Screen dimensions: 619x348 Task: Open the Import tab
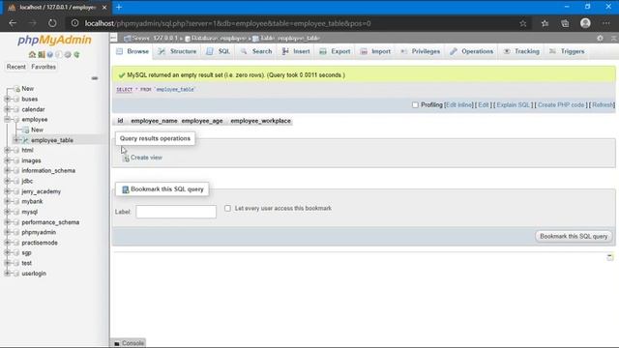375,51
